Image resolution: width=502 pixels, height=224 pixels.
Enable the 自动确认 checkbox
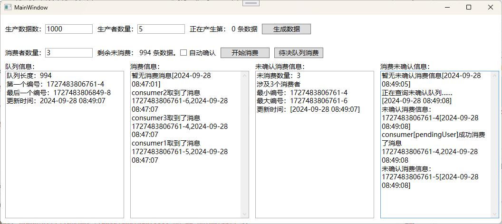pos(183,53)
